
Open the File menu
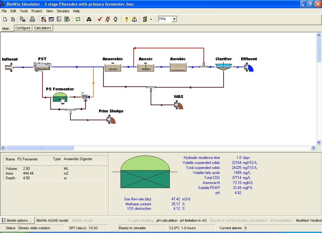coord(4,11)
